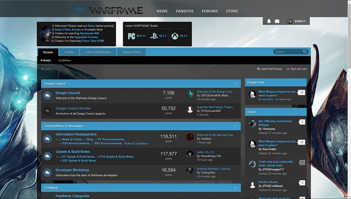Click (PS4)EvileBeast's avatar in Topics
The width and height of the screenshot is (351, 199).
[x=253, y=185]
